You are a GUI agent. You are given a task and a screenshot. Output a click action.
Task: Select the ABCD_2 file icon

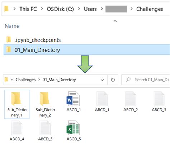point(131,99)
